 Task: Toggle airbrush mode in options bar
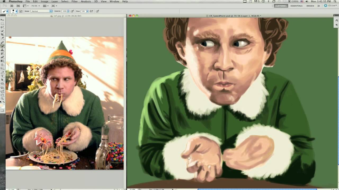(91, 11)
